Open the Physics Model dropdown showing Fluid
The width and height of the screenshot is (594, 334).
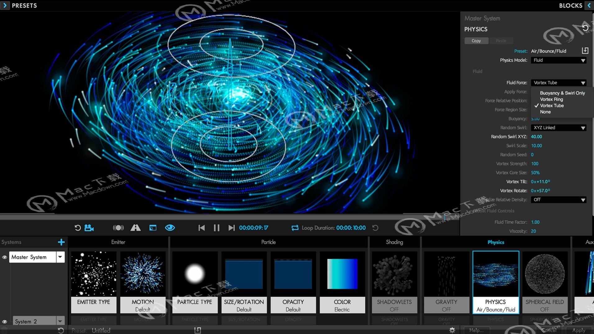tap(558, 60)
